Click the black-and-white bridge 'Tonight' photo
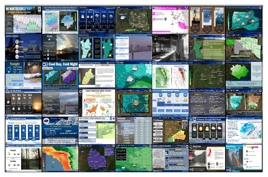Screen dimensions: 268x177 (x=170, y=47)
